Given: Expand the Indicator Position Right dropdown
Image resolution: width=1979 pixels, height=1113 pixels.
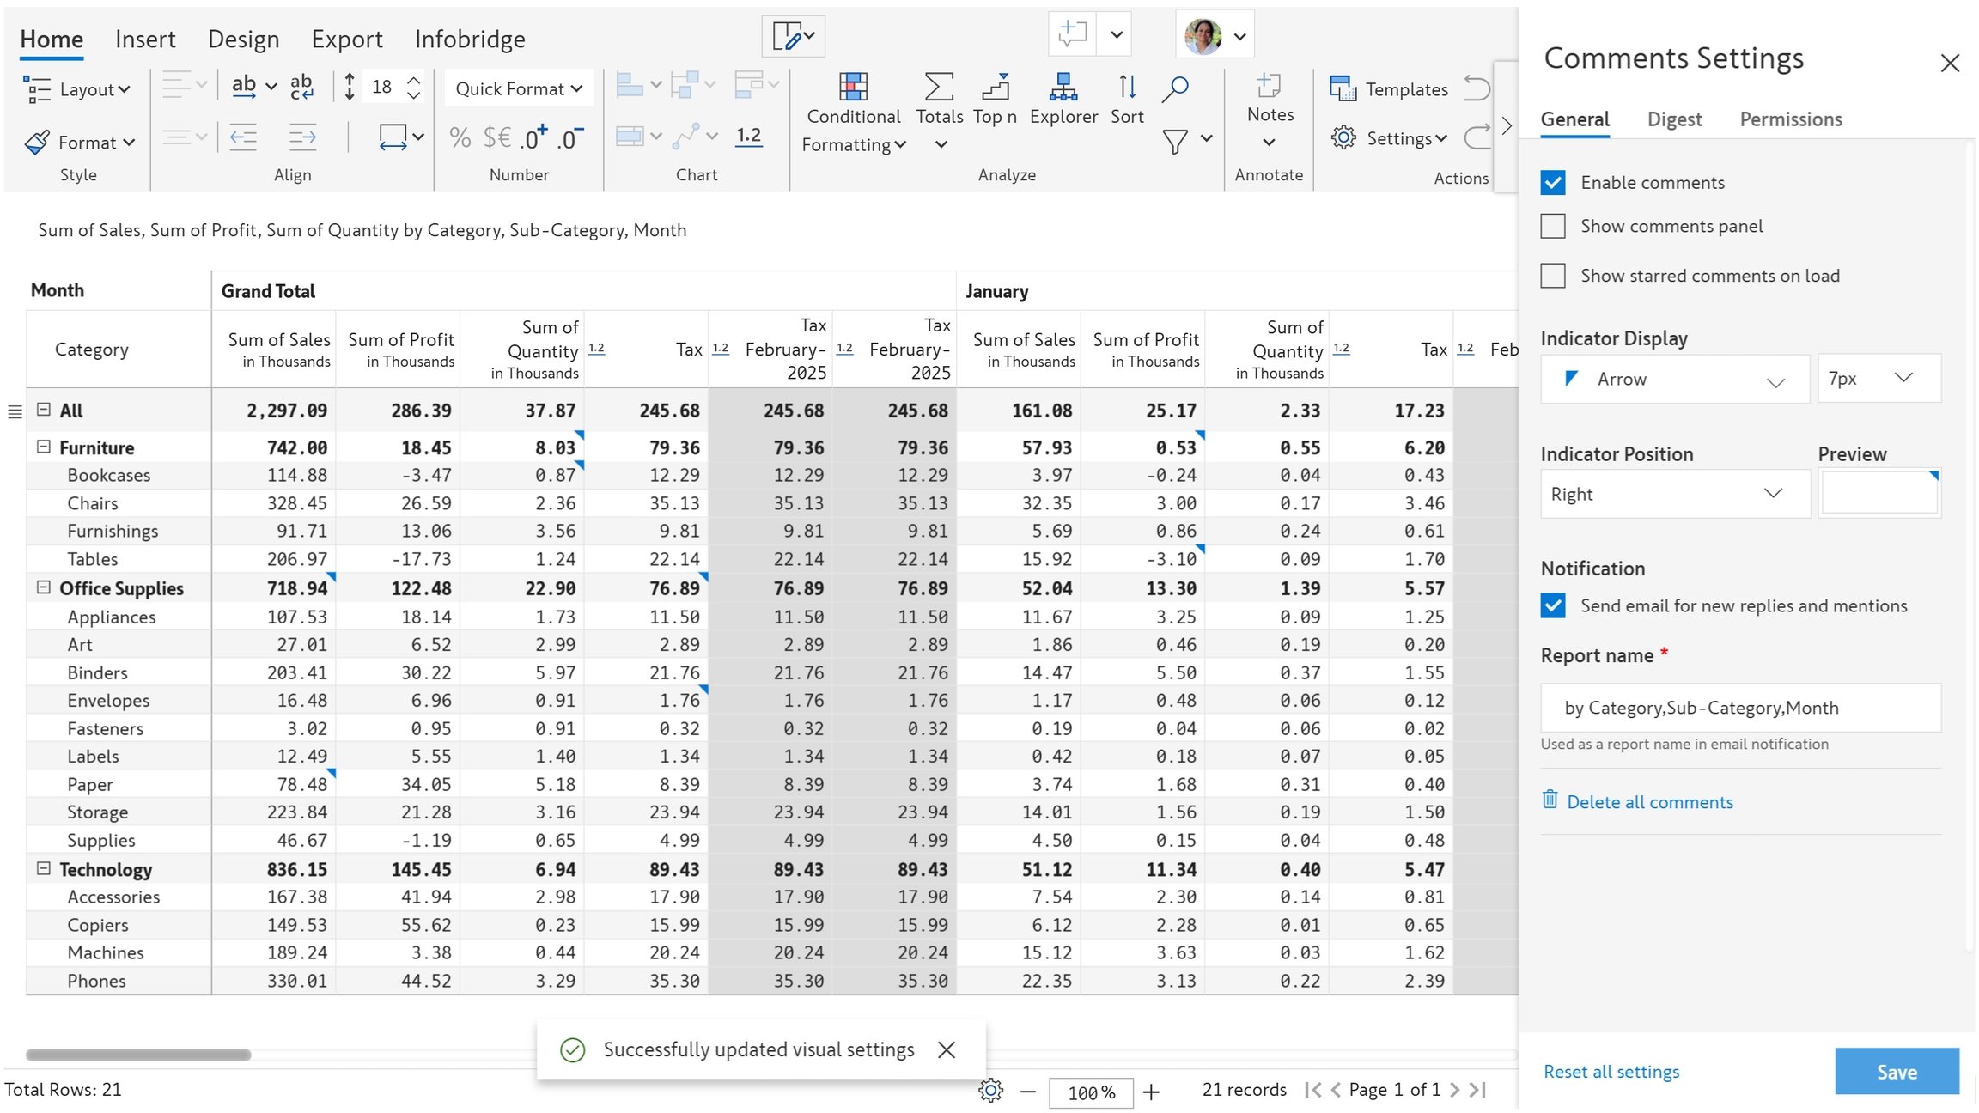Looking at the screenshot, I should [1673, 494].
